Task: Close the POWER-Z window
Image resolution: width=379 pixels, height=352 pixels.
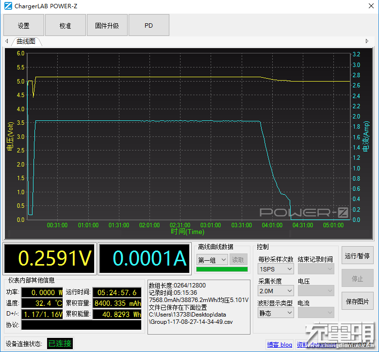Action: click(371, 6)
